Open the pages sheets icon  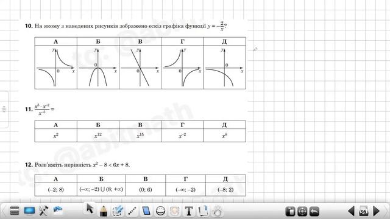[203, 211]
